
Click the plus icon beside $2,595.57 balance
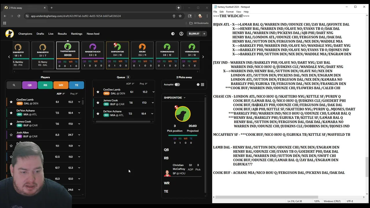point(204,34)
